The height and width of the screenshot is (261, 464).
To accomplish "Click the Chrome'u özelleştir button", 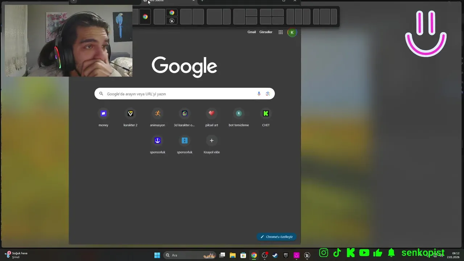I will tap(277, 237).
